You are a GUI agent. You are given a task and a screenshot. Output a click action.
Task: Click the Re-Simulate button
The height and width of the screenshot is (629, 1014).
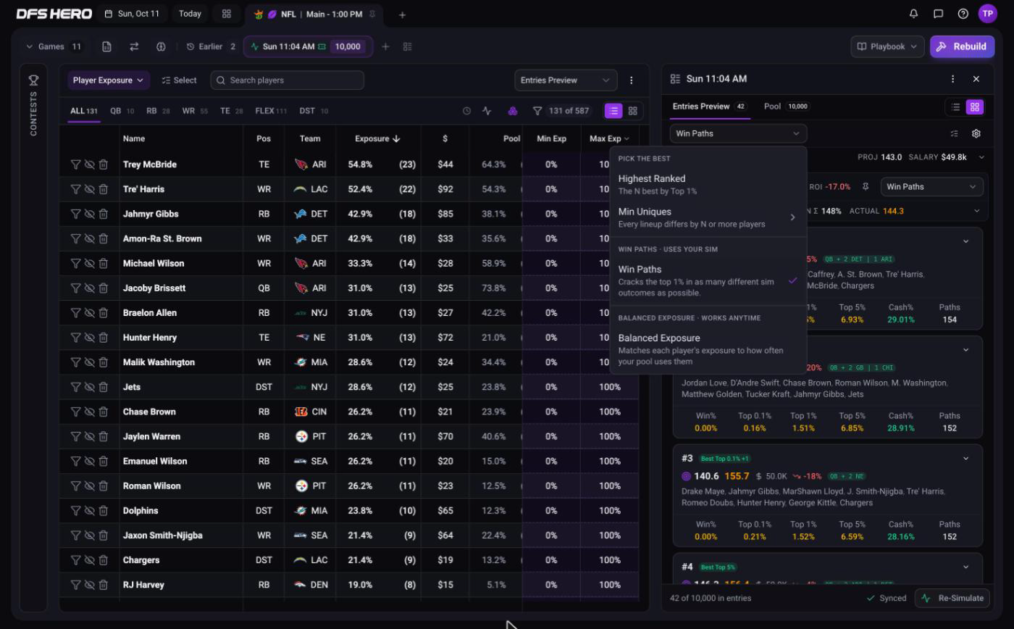(x=953, y=599)
